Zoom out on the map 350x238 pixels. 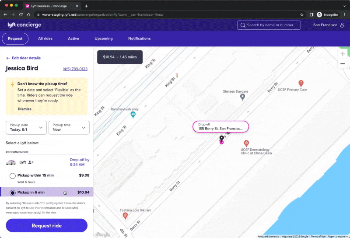click(343, 64)
